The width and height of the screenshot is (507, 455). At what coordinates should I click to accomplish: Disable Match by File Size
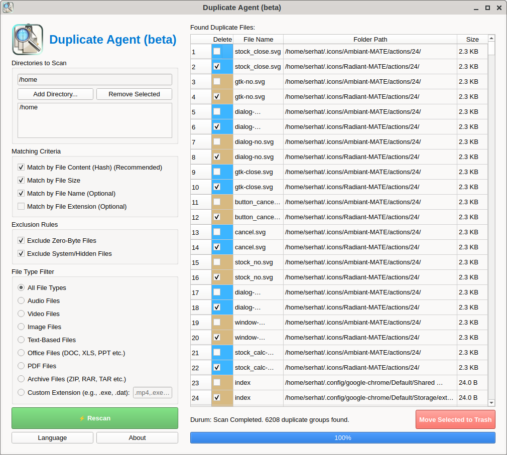pos(21,181)
